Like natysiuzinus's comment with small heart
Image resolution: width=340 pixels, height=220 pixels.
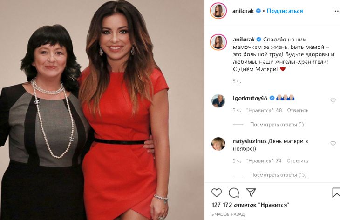pyautogui.click(x=333, y=143)
